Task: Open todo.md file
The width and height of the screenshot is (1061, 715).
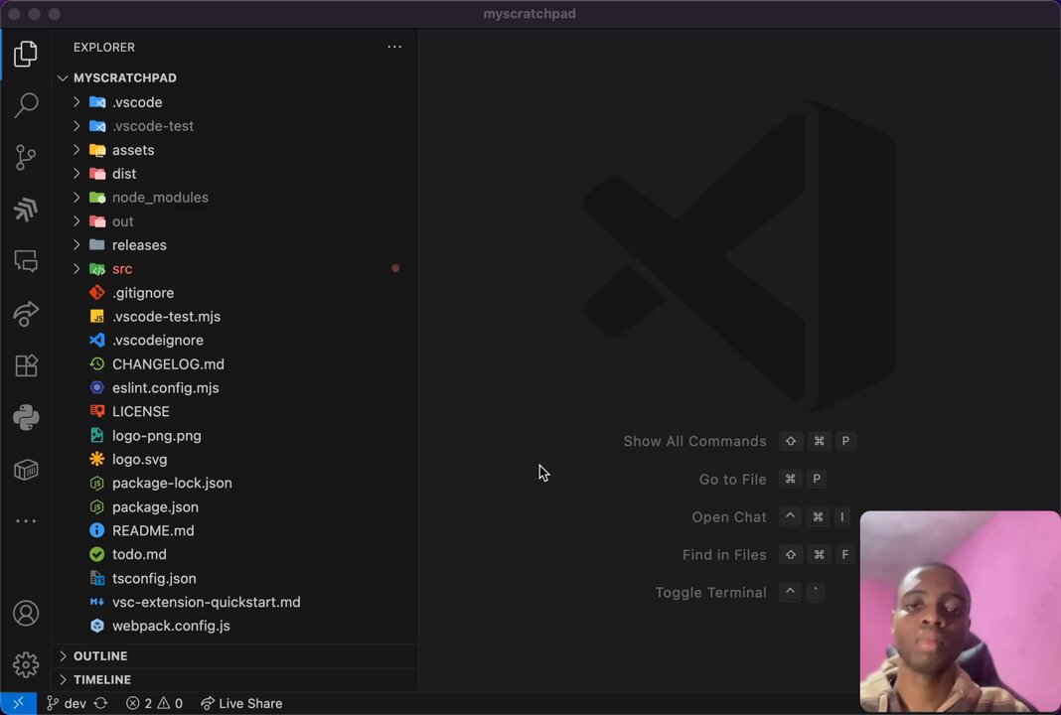Action: click(x=234, y=554)
